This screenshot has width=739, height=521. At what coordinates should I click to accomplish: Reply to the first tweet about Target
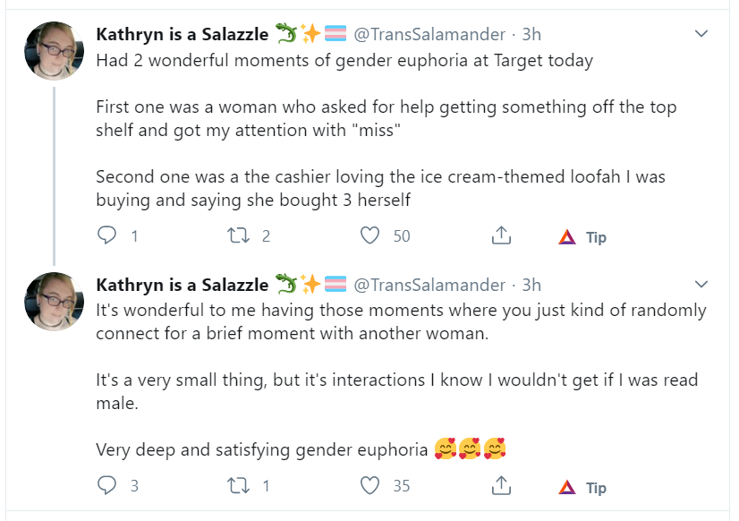(106, 235)
